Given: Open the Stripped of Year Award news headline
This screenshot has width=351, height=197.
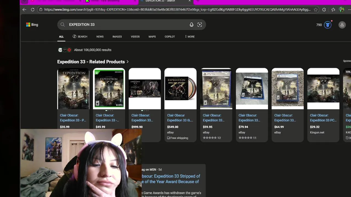Looking at the screenshot, I should [x=171, y=179].
